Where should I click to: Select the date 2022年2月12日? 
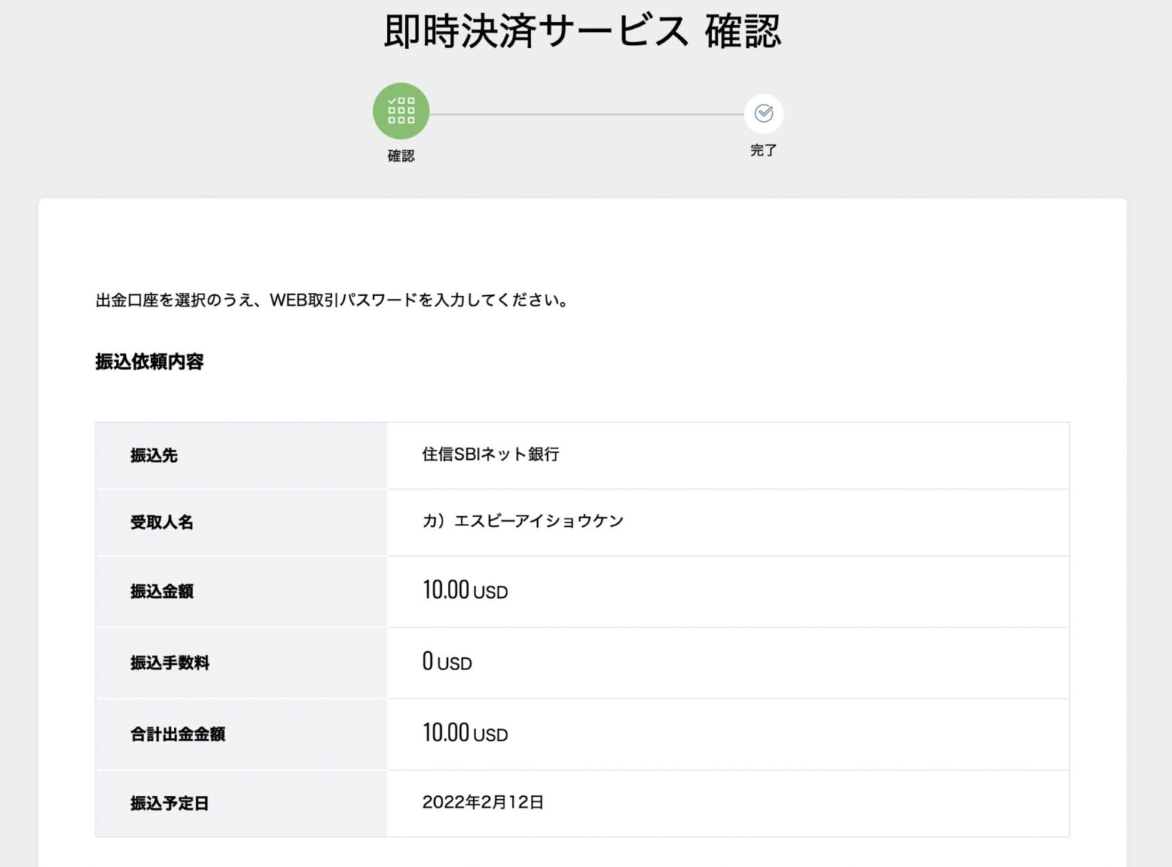point(483,802)
